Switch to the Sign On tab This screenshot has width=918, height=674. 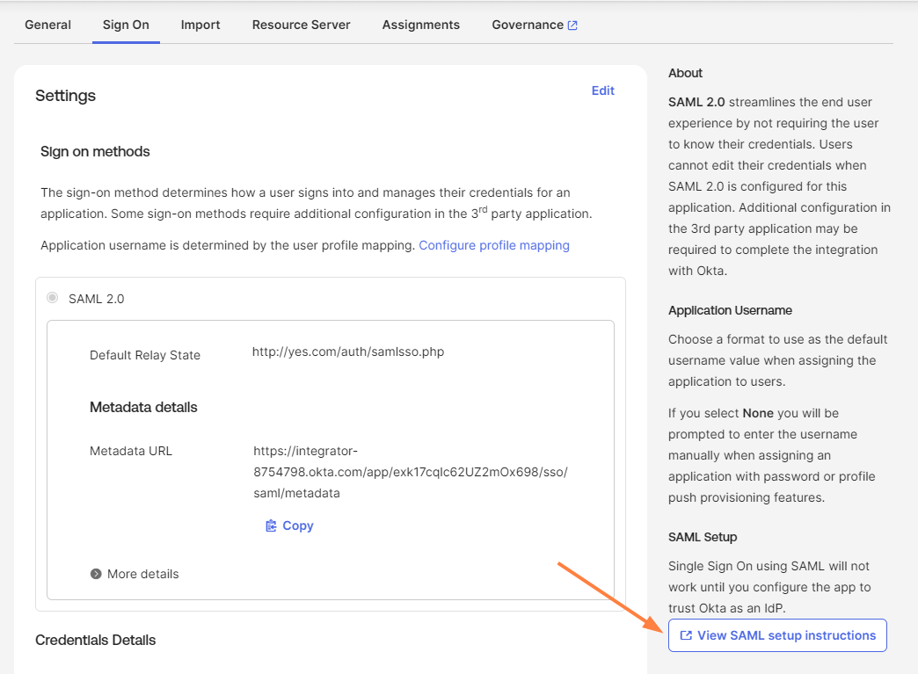[x=126, y=25]
